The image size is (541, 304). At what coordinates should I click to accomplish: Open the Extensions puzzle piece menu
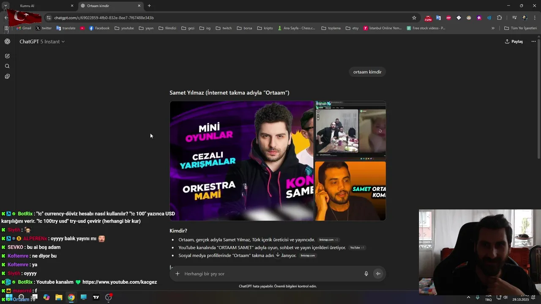tap(500, 18)
